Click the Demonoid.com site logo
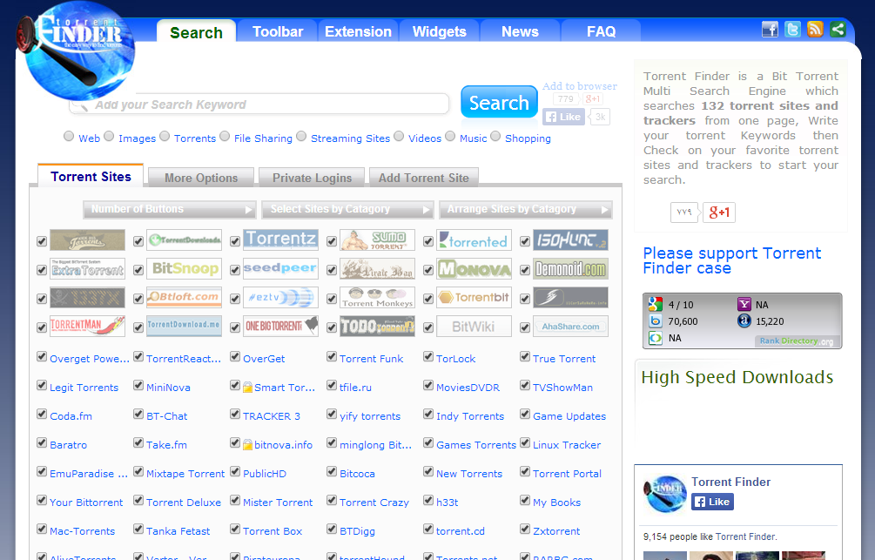Screen dimensions: 875x560 570,268
